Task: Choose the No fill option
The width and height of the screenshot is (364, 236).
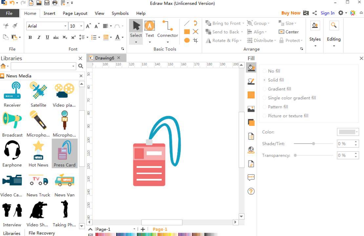Action: pos(271,71)
